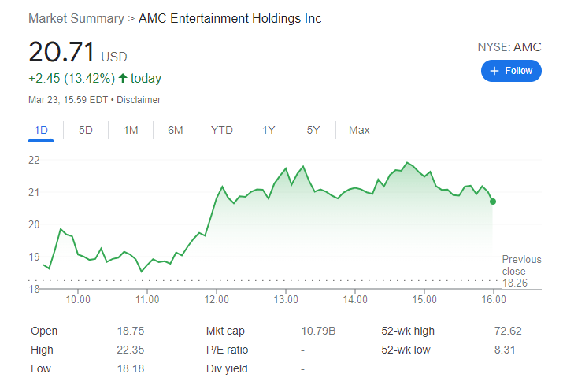Click the green endpoint dot on the chart
Screen dimensions: 563x385
493,202
